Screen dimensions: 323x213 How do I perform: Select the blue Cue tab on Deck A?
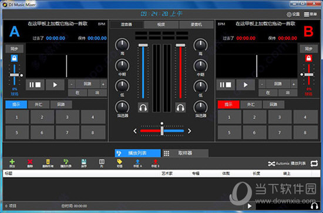click(16, 104)
